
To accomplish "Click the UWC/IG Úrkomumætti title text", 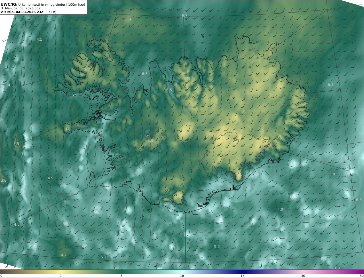I will 43,4.
